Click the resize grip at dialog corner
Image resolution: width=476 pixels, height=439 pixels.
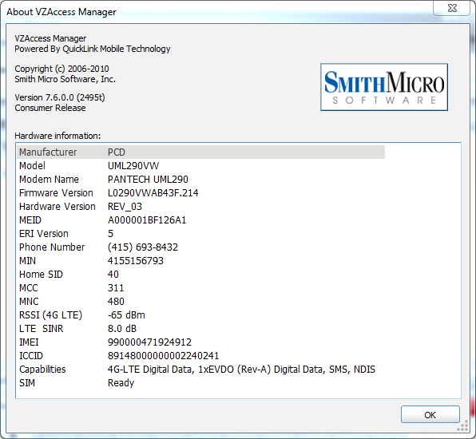pyautogui.click(x=462, y=426)
